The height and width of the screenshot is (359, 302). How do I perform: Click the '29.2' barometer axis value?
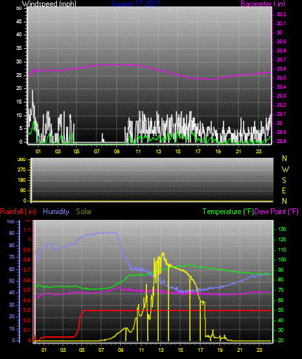click(x=281, y=105)
